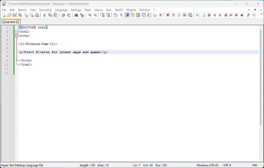The width and height of the screenshot is (264, 168).
Task: Open the View menu
Action: click(33, 10)
